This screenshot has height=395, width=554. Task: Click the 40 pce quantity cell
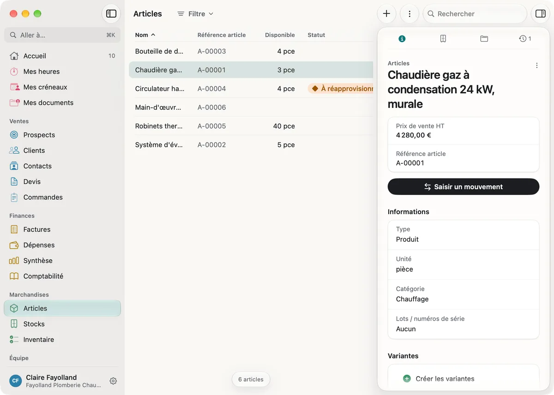(x=284, y=126)
